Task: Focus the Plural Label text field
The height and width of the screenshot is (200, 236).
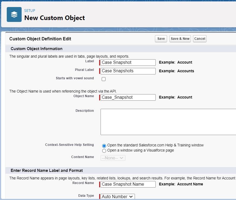Action: coord(128,71)
